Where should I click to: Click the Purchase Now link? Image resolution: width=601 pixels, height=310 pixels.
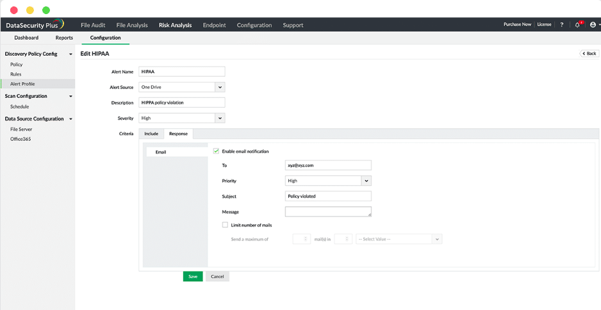point(517,24)
